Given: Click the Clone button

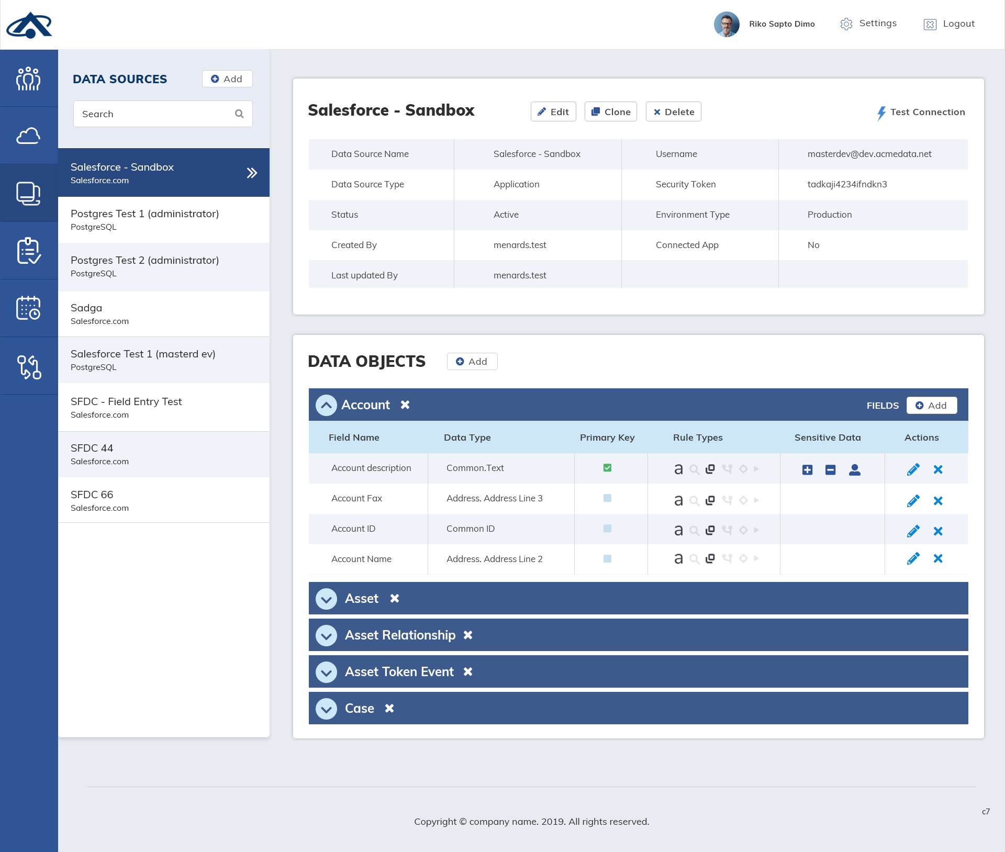Looking at the screenshot, I should pos(611,111).
